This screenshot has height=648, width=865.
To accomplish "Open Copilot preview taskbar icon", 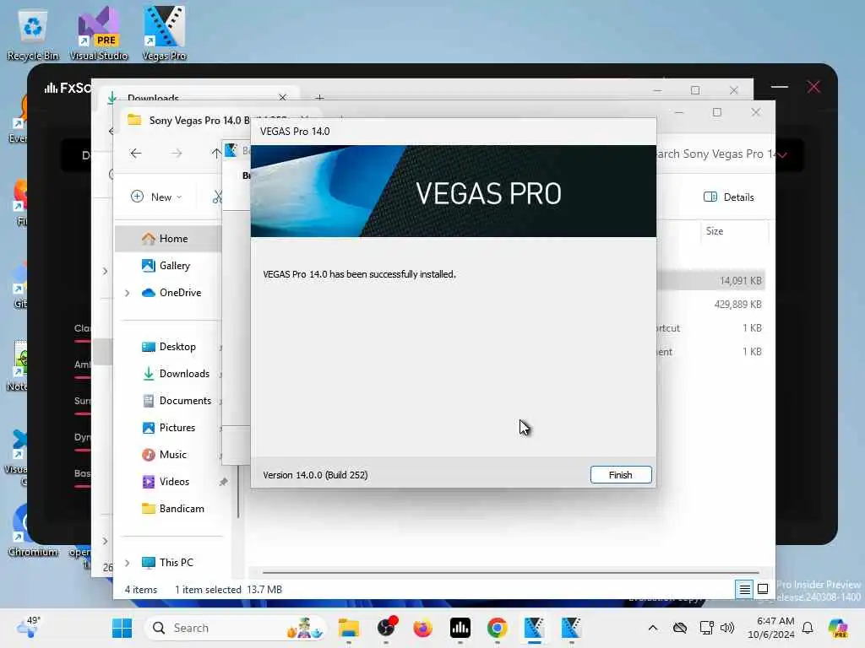I will [x=838, y=628].
